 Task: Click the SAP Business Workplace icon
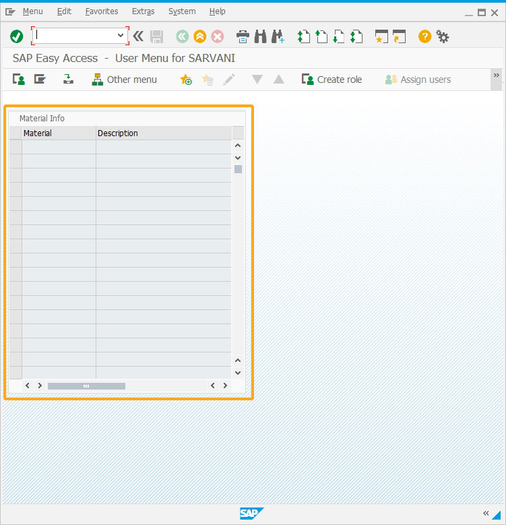pyautogui.click(x=68, y=80)
